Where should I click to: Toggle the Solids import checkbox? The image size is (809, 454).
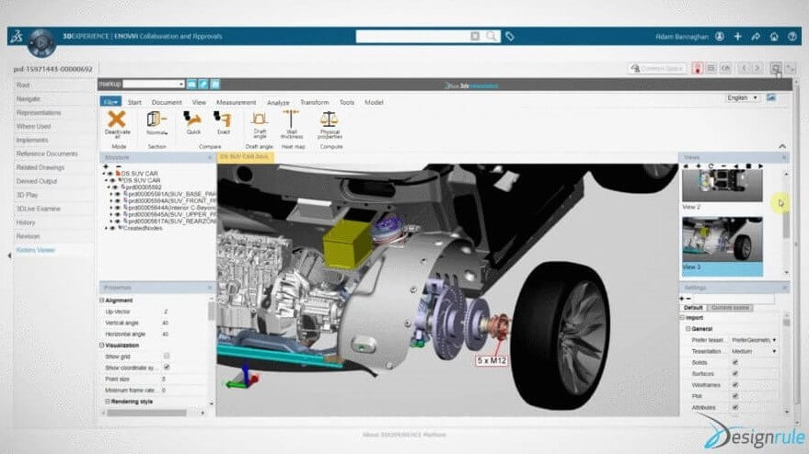(x=735, y=362)
